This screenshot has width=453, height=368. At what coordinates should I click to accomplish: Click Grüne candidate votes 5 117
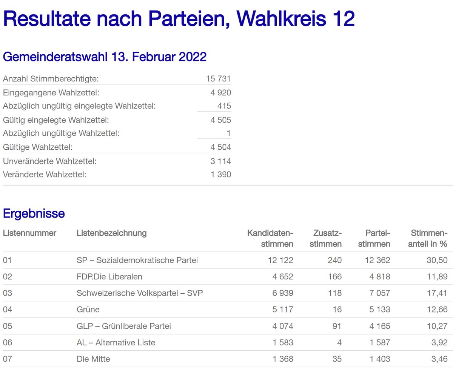click(x=283, y=310)
